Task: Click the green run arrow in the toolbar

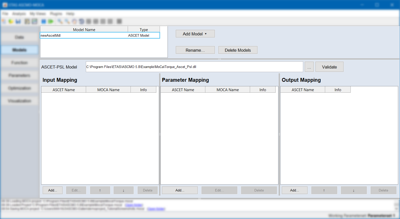Action: [x=51, y=21]
